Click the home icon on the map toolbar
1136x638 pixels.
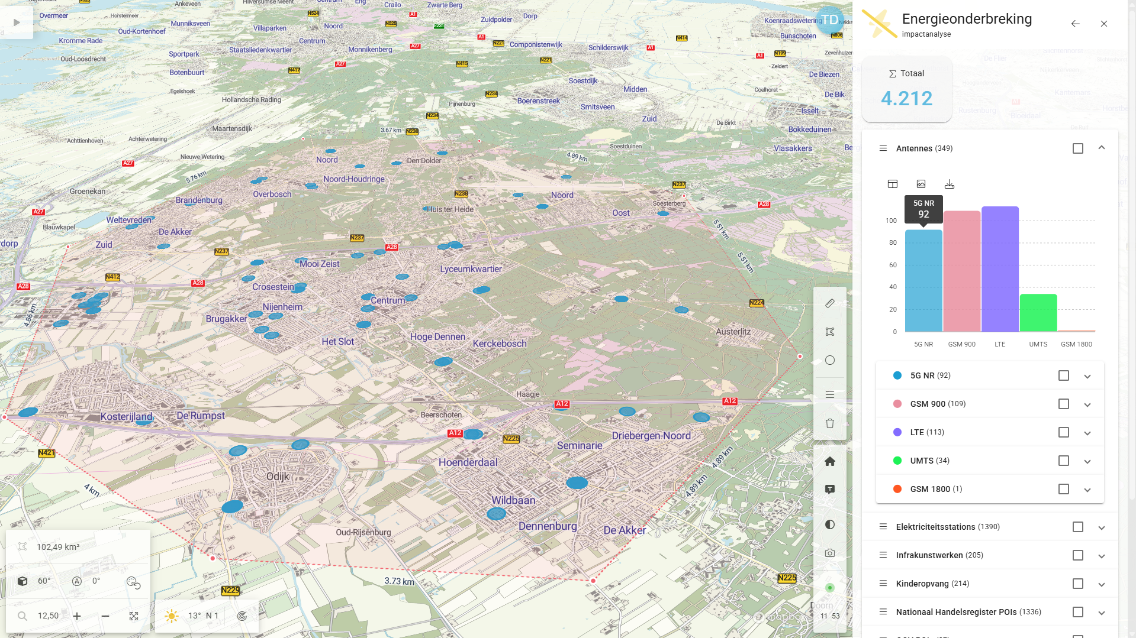pyautogui.click(x=829, y=461)
